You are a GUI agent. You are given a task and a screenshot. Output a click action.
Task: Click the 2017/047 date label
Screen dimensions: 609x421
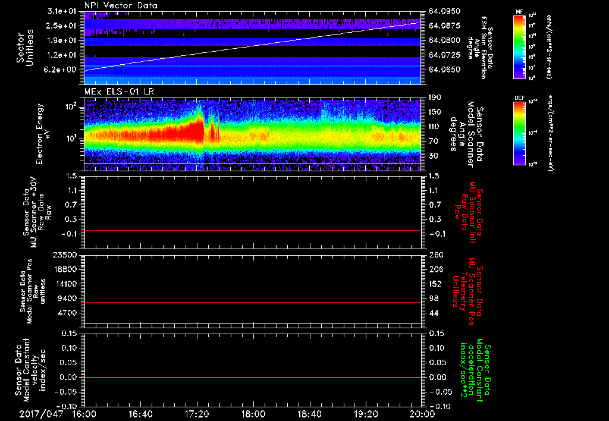[41, 414]
